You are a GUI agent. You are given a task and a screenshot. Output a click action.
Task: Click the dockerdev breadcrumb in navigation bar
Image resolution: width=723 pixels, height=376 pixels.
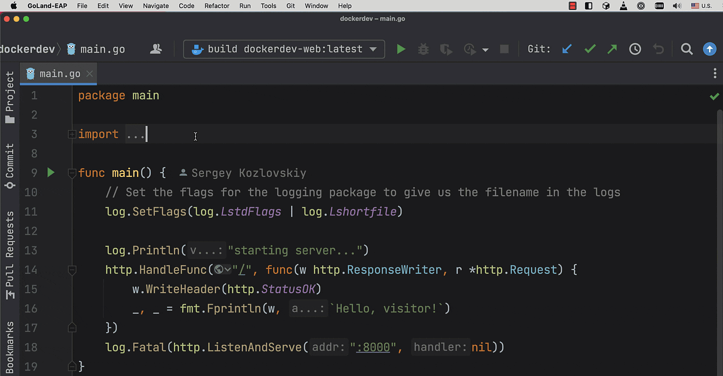(27, 49)
